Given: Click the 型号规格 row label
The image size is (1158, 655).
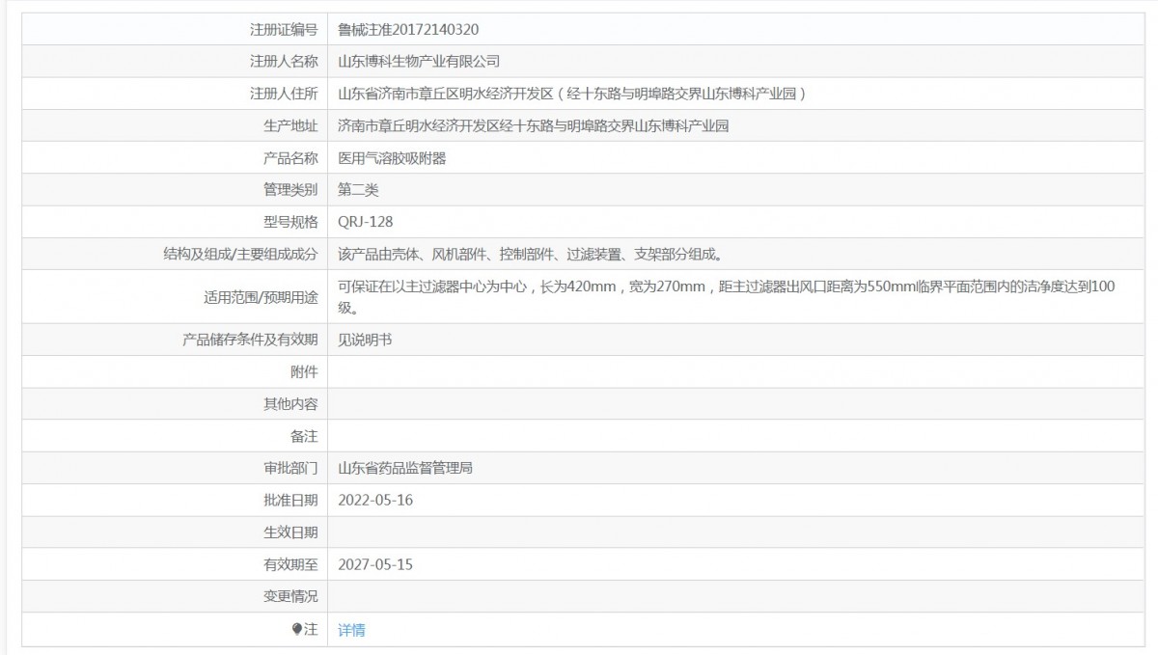Looking at the screenshot, I should (x=290, y=222).
